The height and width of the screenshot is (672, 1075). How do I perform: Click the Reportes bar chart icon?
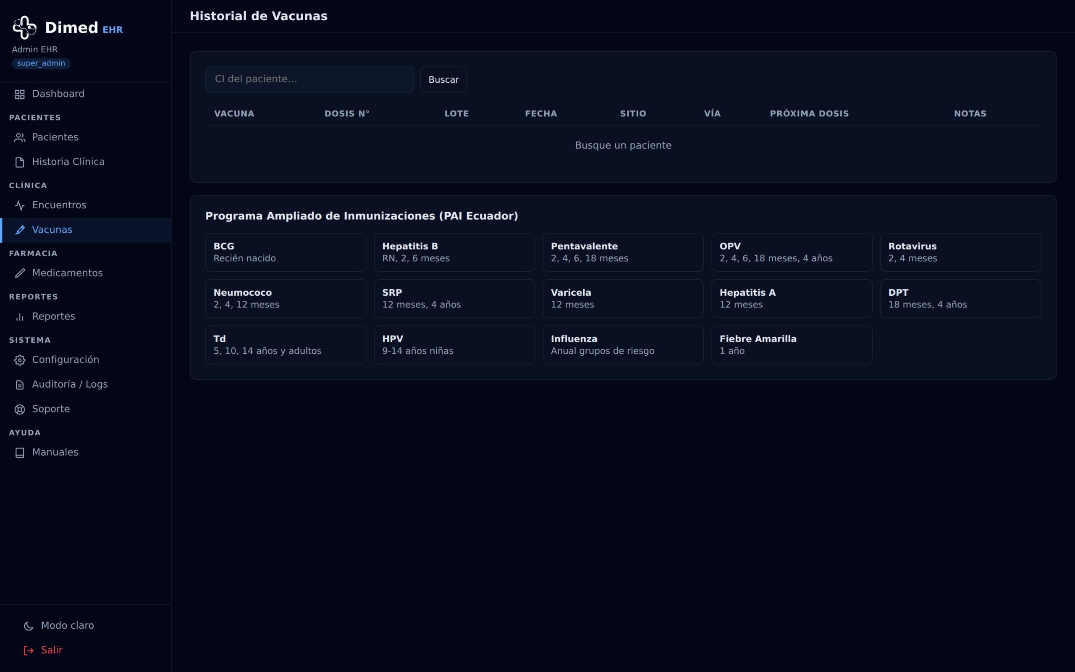(x=20, y=317)
